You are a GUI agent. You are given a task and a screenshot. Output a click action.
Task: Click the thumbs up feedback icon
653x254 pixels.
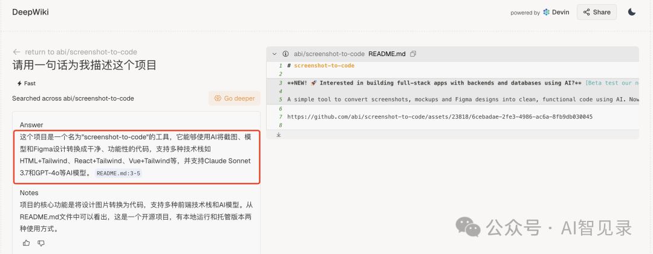tap(26, 243)
